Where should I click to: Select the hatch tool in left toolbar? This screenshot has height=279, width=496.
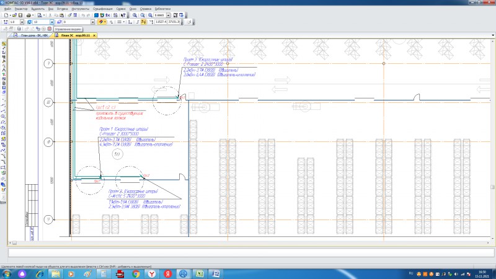click(x=3, y=179)
